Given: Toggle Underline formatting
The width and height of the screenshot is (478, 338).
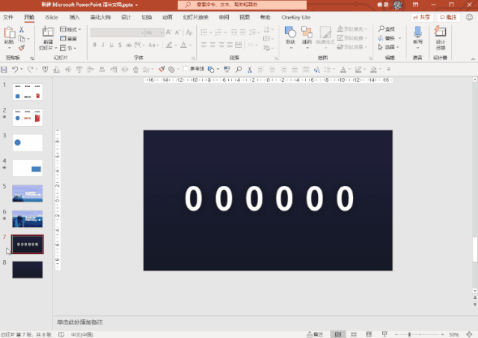Looking at the screenshot, I should (111, 45).
